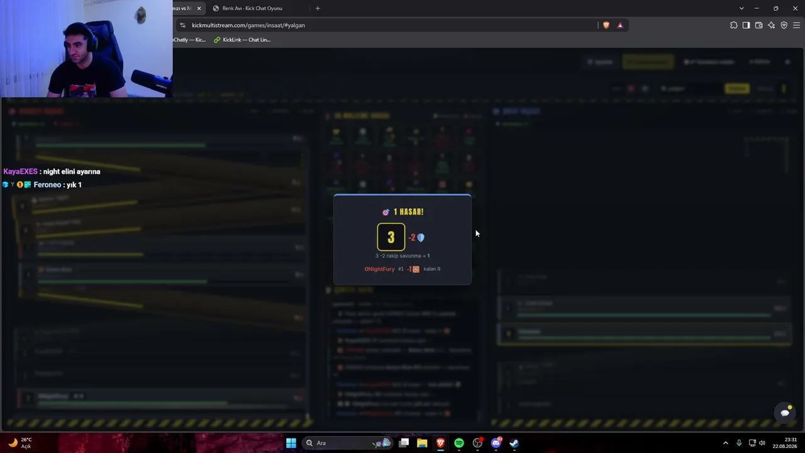Open the volume system tray icon

[762, 443]
